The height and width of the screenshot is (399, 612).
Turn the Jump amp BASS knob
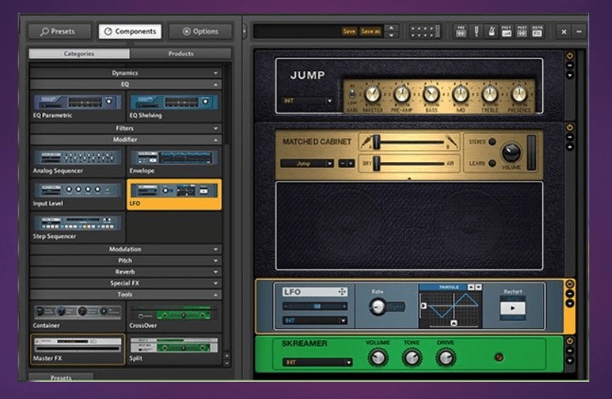click(431, 94)
